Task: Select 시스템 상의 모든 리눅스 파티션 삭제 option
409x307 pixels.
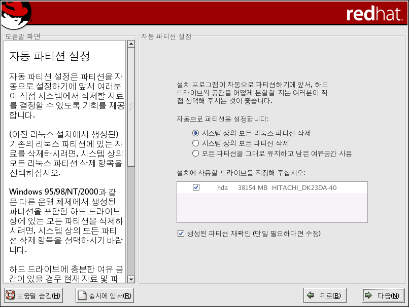Action: pyautogui.click(x=196, y=133)
